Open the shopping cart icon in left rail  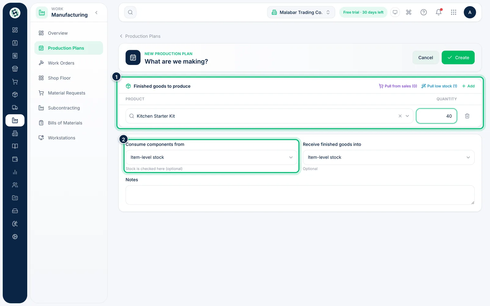pyautogui.click(x=15, y=82)
